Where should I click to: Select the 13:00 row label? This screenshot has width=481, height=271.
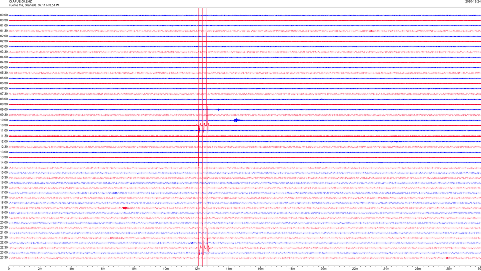click(x=4, y=152)
